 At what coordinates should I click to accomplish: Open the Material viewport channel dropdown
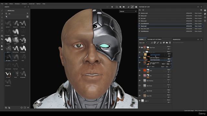pos(128,12)
